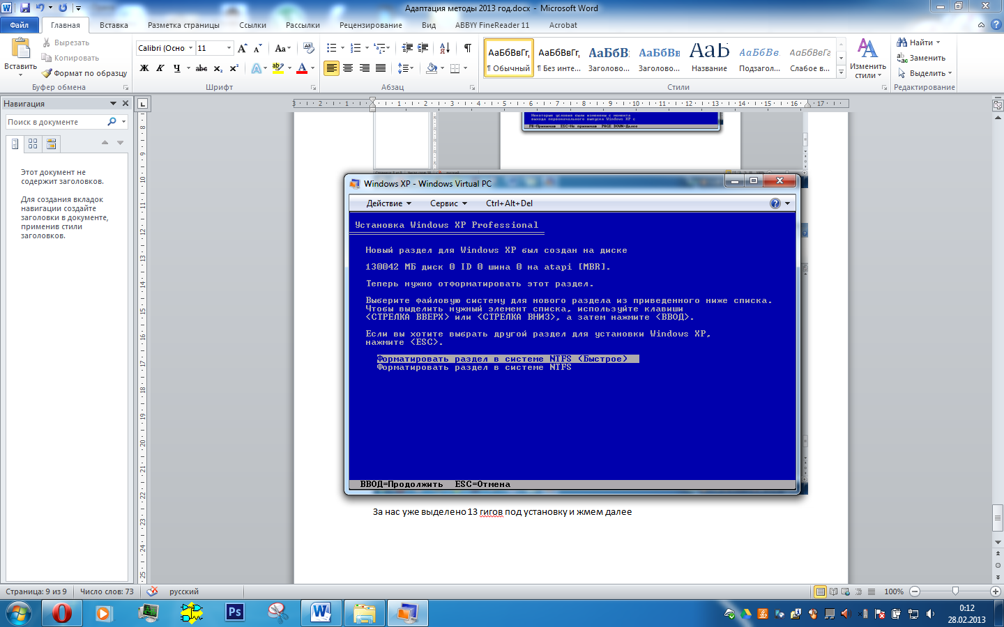Click Virtual PC help icon
The image size is (1004, 627).
point(775,203)
